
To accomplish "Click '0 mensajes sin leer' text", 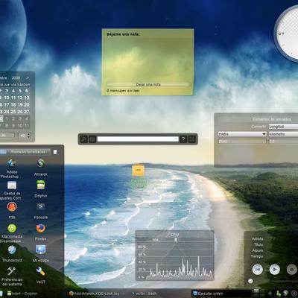I will coord(123,91).
